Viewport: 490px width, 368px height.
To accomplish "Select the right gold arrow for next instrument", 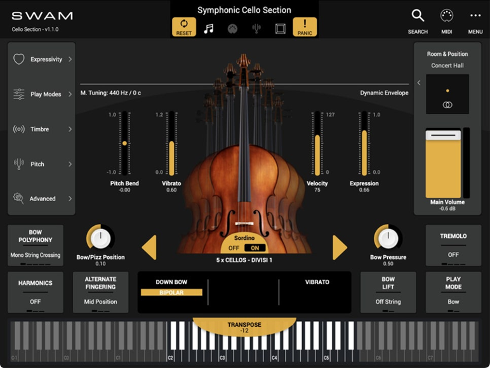I will [340, 247].
